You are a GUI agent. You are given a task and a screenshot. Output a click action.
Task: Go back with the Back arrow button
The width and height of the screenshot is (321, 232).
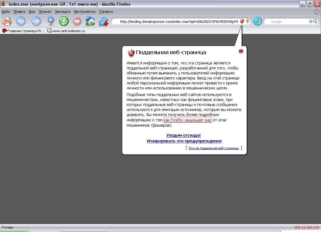(x=21, y=21)
